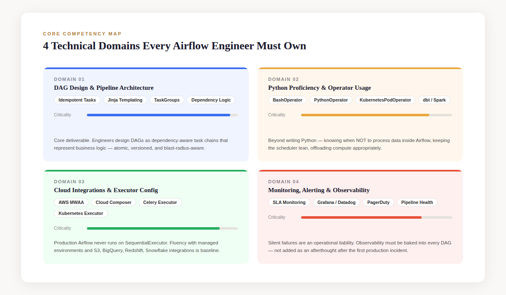Screen dimensions: 506x295
Task: Click the Cloud Integrations & Executor Config heading
Action: [106, 190]
